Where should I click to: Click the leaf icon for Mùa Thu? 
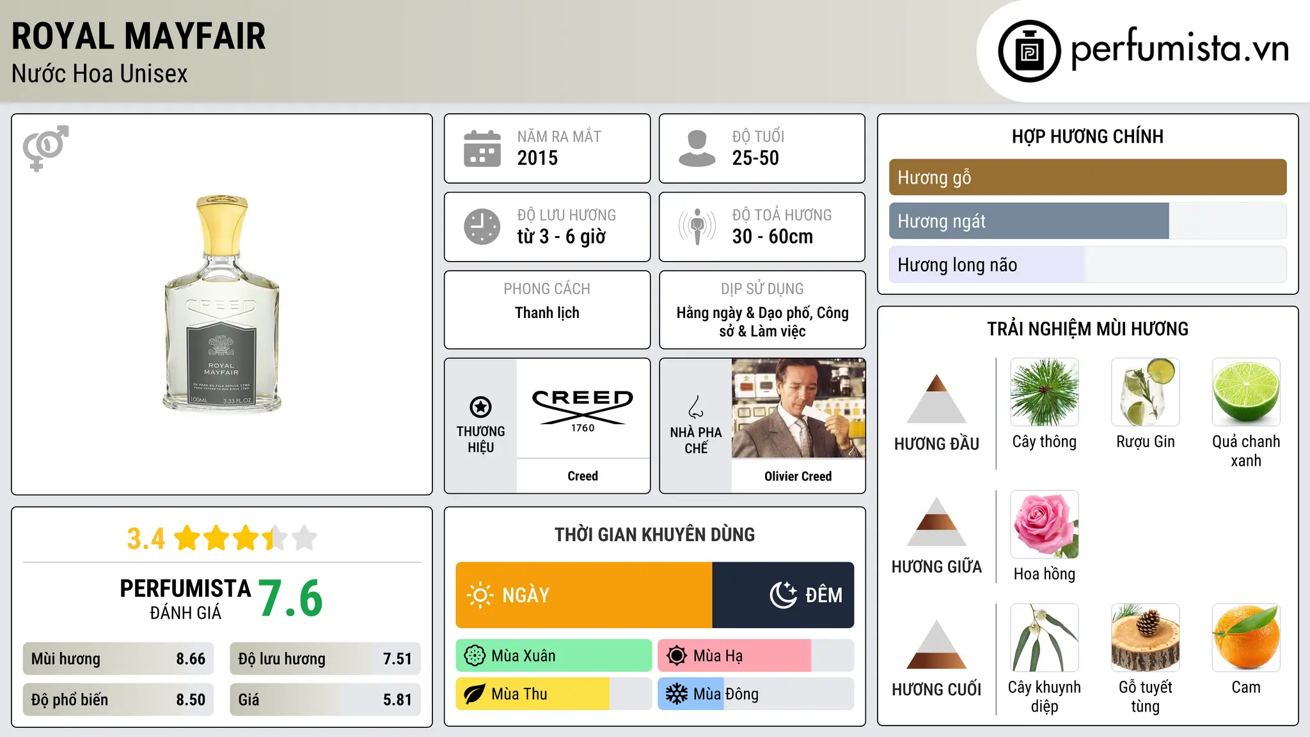pyautogui.click(x=475, y=694)
